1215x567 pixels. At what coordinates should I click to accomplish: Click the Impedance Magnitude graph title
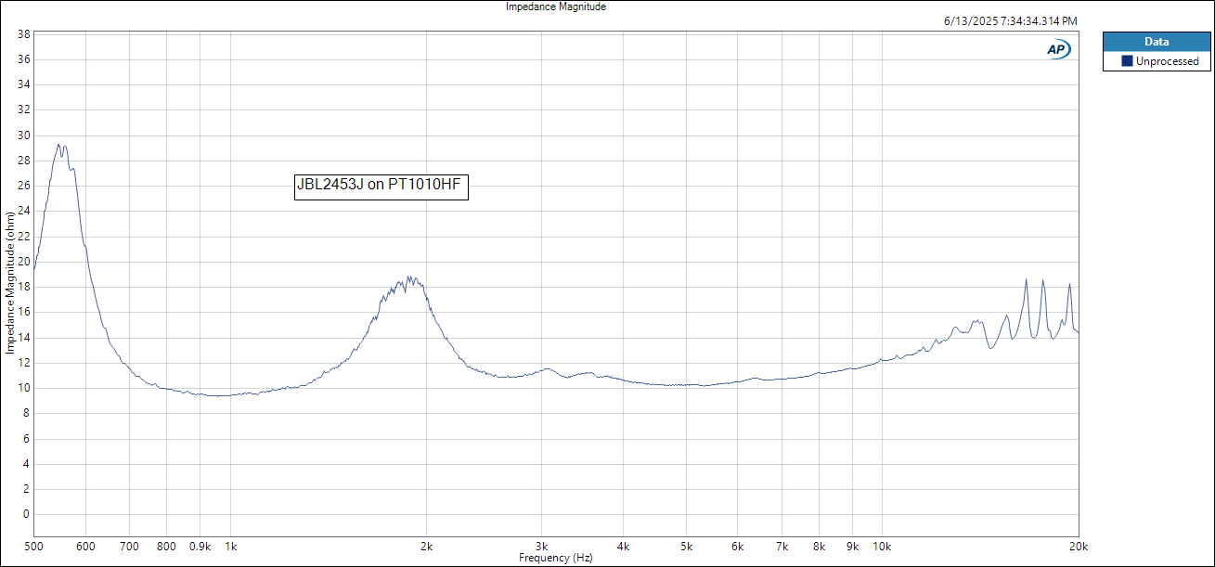pos(556,6)
